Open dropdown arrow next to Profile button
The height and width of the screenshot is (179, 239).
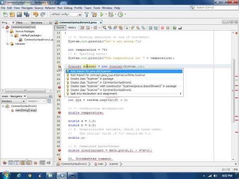tap(125, 14)
